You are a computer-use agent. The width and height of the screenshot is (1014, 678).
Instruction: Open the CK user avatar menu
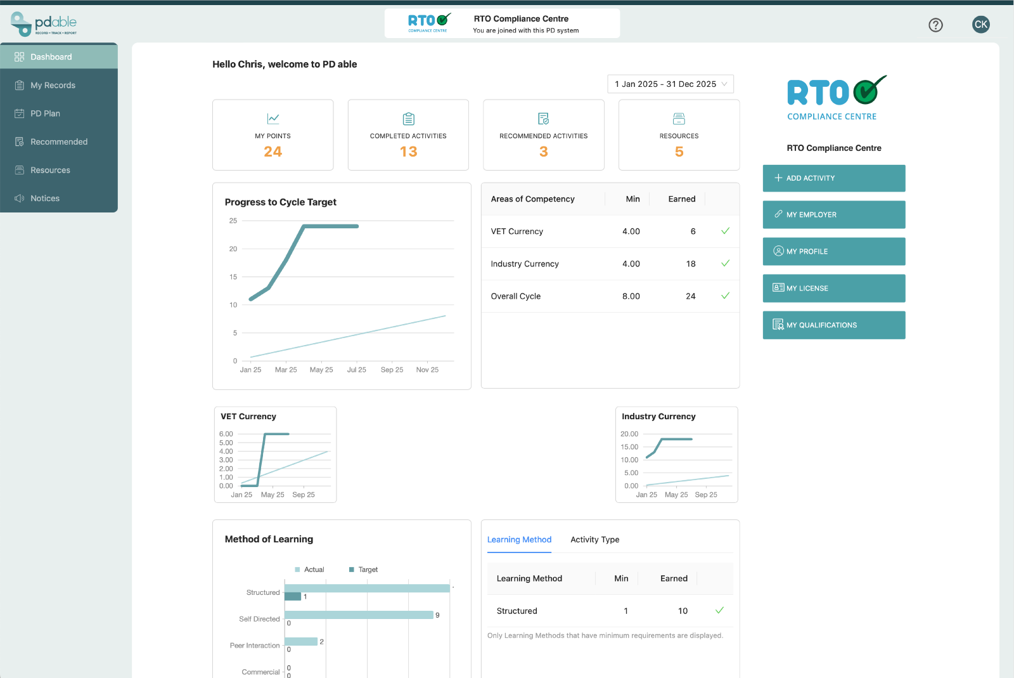pyautogui.click(x=980, y=25)
